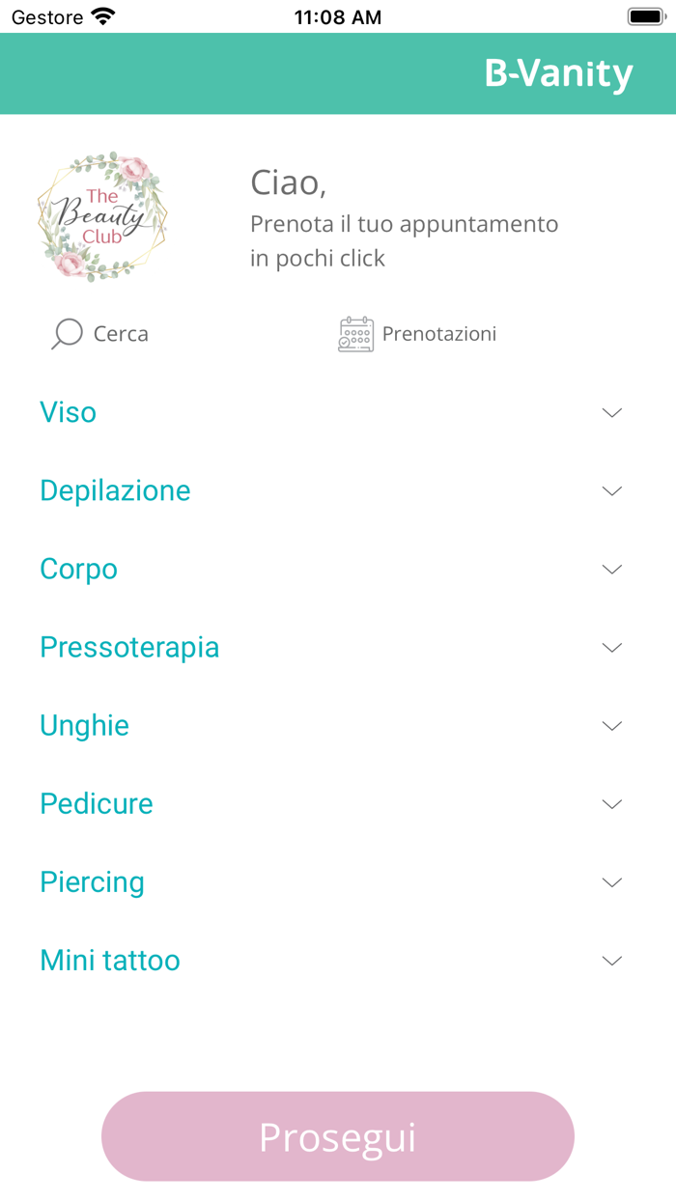The height and width of the screenshot is (1201, 676).
Task: Open the Prenotazioni link text
Action: pos(439,334)
